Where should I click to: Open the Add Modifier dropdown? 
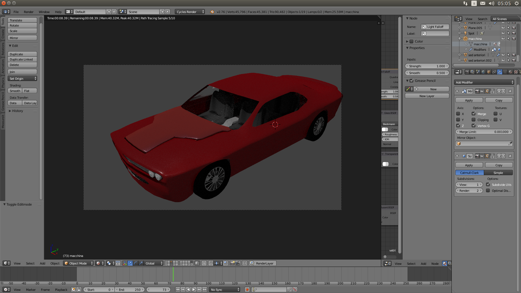pos(484,82)
